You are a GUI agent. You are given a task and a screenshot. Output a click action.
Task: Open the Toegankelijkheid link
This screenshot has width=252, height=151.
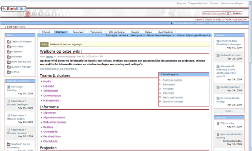tap(198, 4)
